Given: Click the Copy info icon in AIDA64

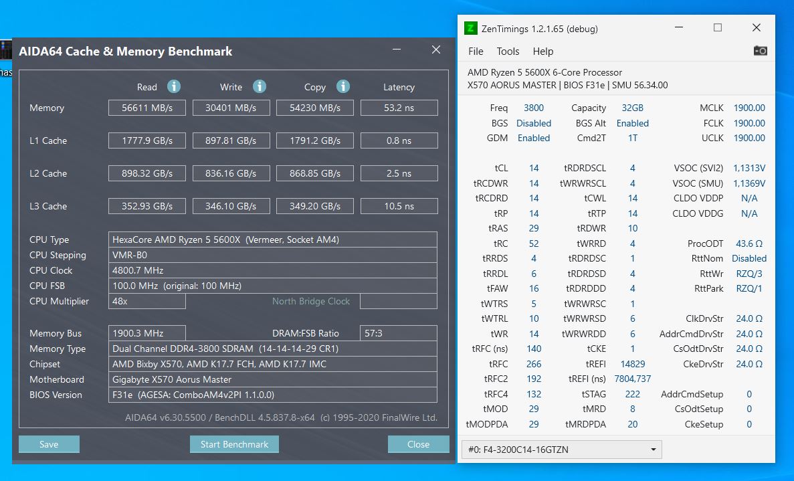Looking at the screenshot, I should 342,86.
